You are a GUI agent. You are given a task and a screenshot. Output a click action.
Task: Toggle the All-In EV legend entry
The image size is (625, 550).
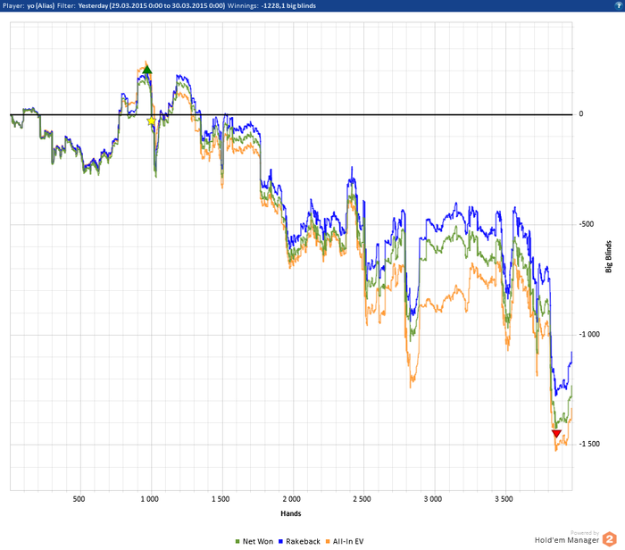click(345, 541)
